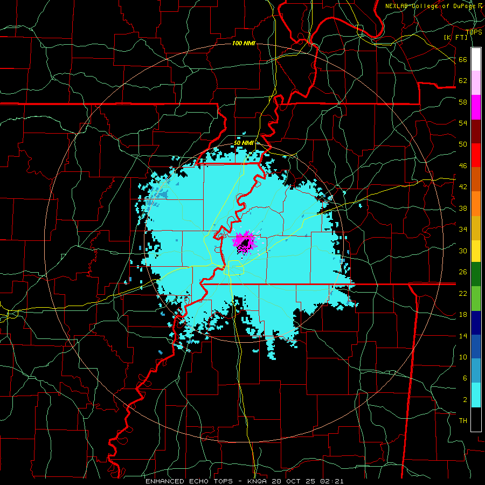Click the 'NEXLAB-College of DuPage' text
The width and height of the screenshot is (485, 485).
pyautogui.click(x=431, y=6)
